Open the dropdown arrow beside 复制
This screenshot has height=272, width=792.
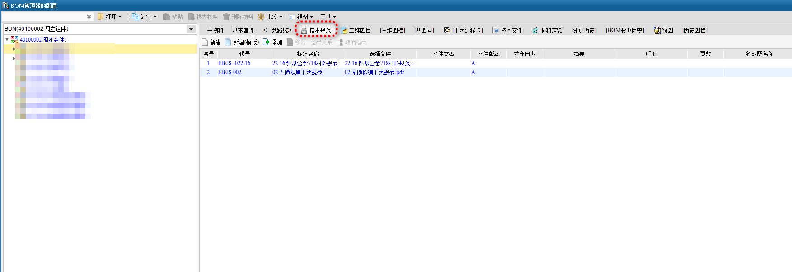(x=155, y=17)
